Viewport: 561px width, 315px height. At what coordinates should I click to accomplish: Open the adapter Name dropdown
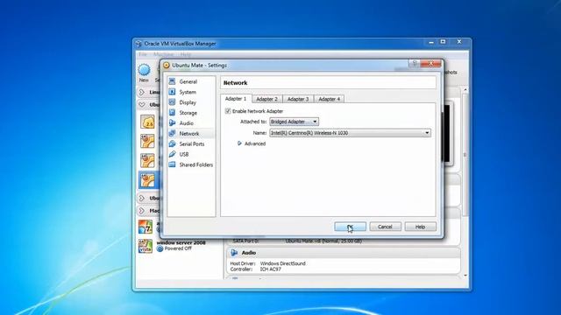tap(350, 133)
